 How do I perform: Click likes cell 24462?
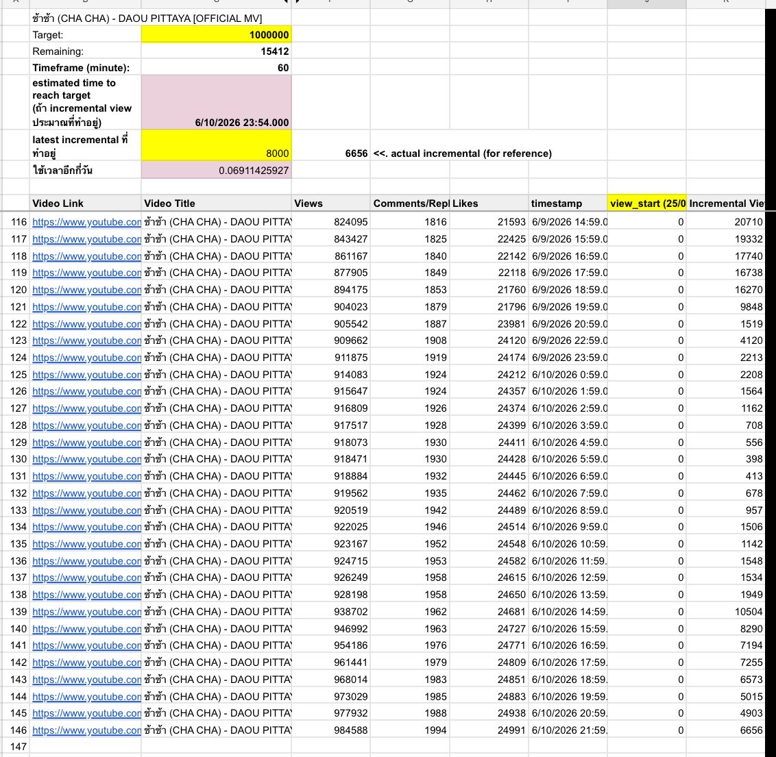tap(489, 493)
